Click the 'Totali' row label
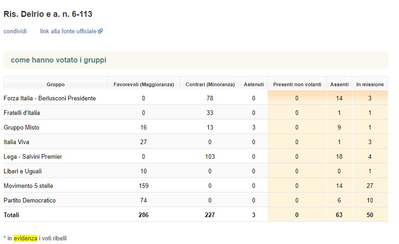This screenshot has width=399, height=244. click(x=11, y=215)
